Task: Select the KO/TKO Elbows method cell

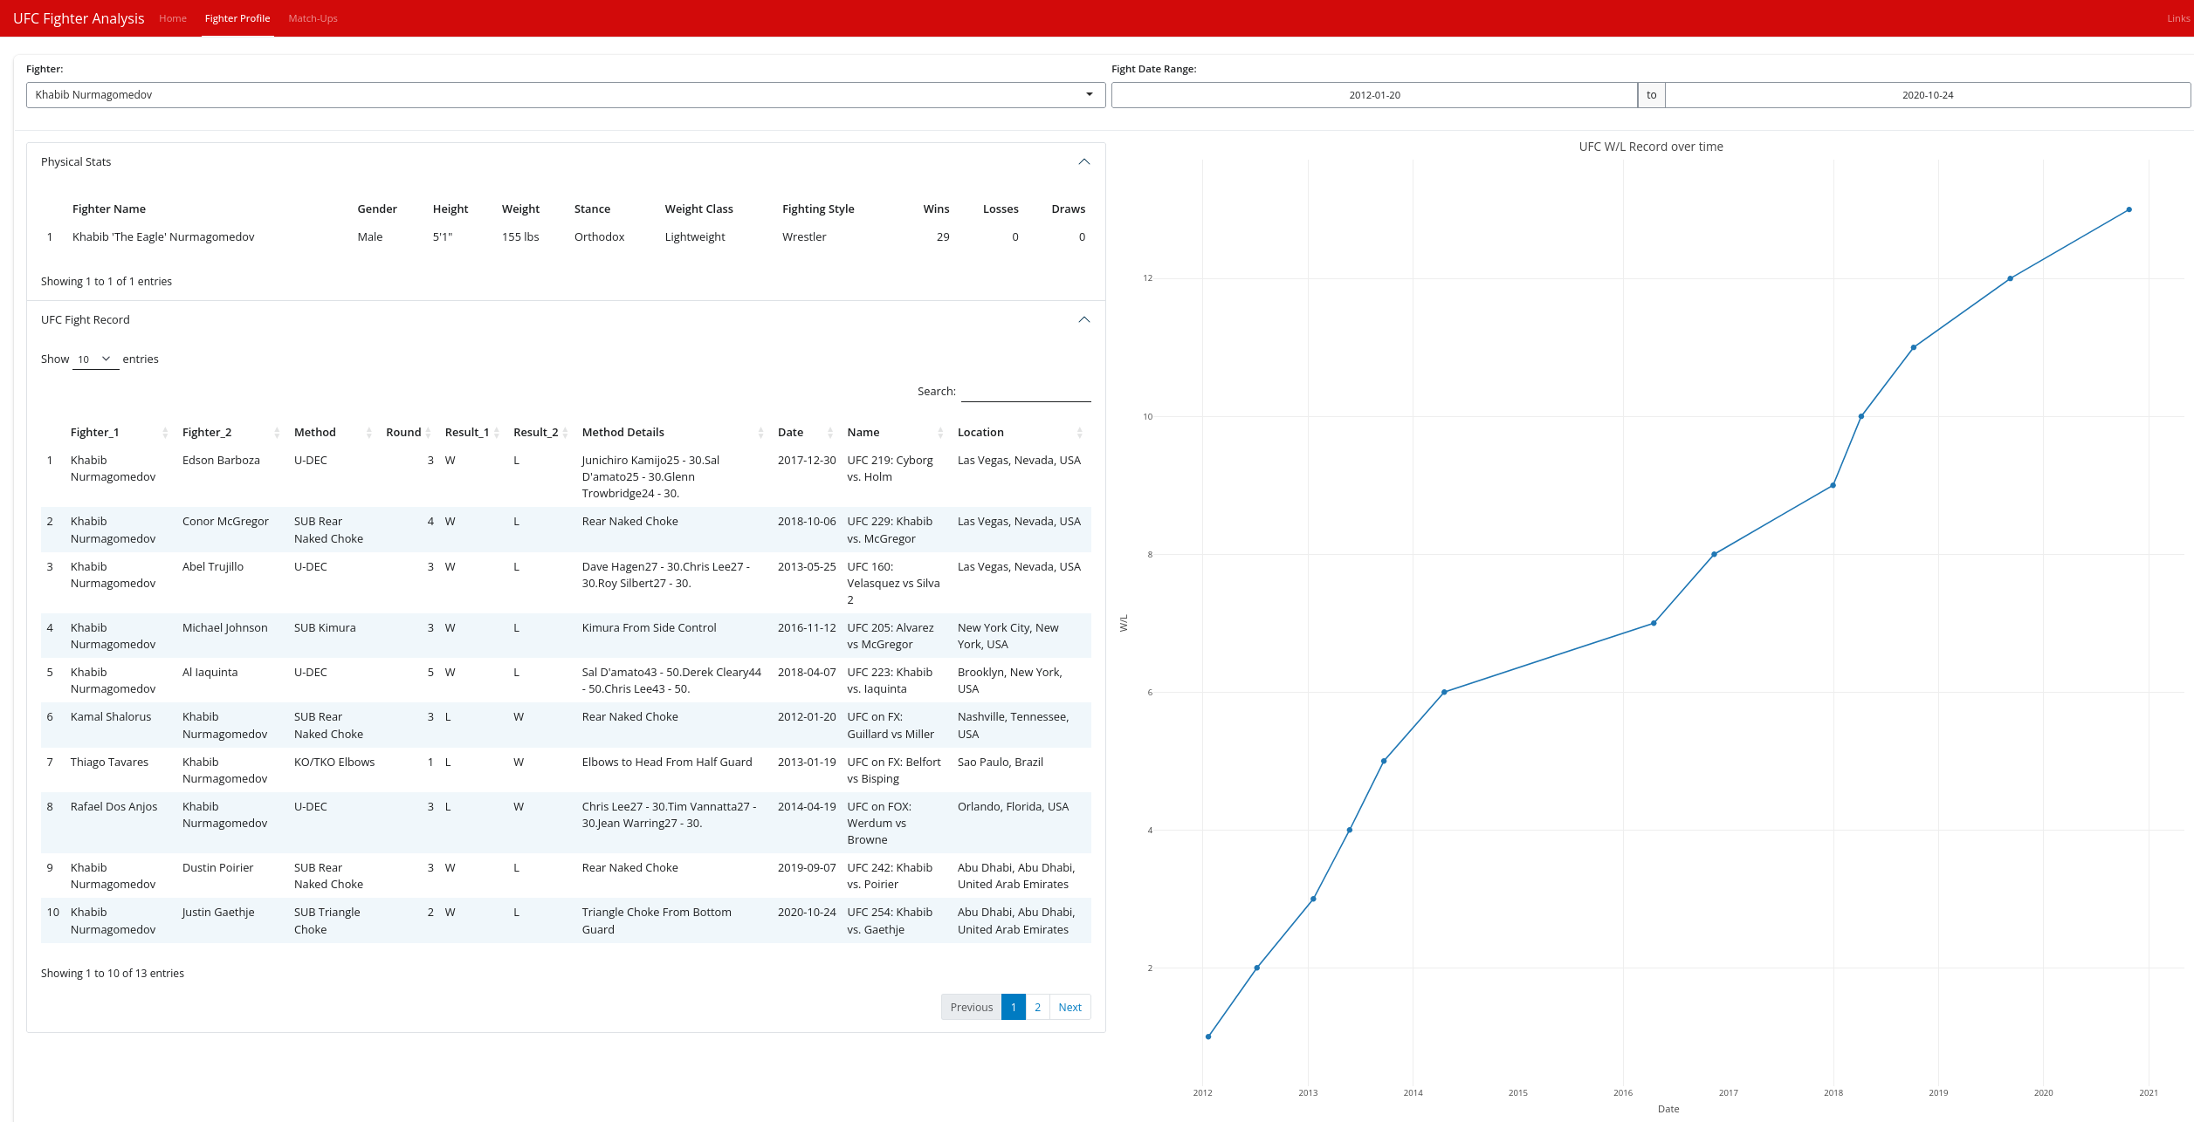Action: click(x=334, y=763)
